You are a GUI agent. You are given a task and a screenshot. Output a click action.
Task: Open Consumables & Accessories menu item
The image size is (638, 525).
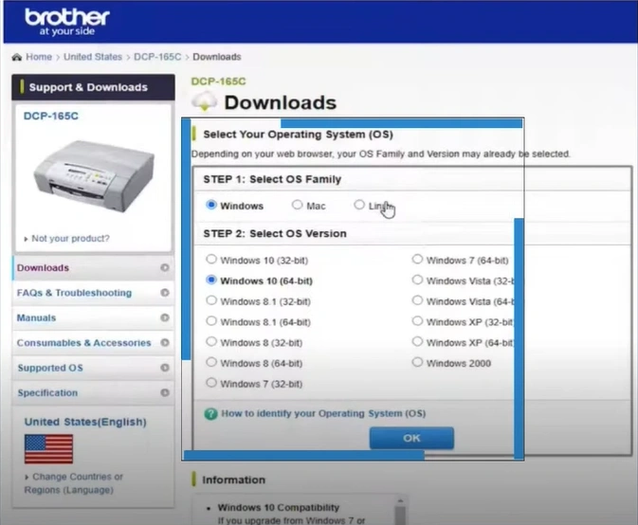click(83, 343)
